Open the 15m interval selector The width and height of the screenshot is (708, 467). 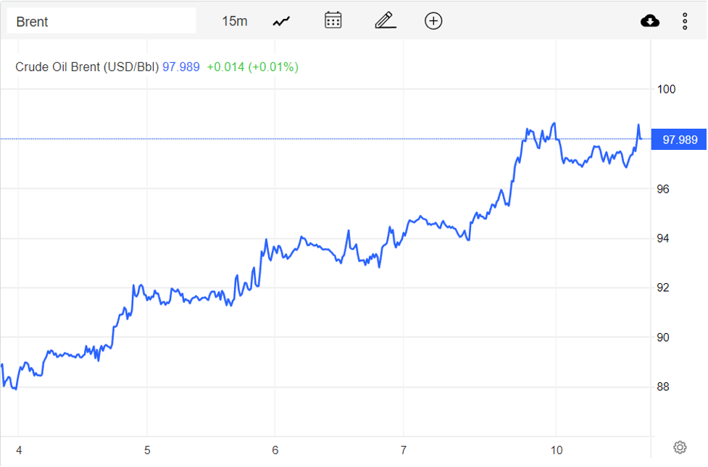234,21
